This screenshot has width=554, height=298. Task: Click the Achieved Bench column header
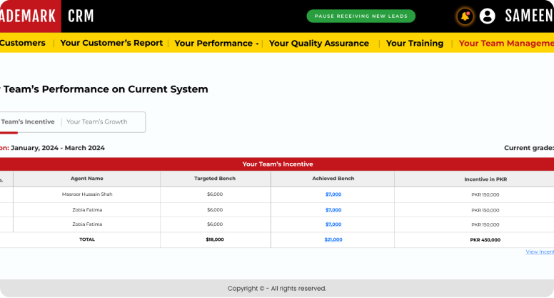[x=333, y=179]
